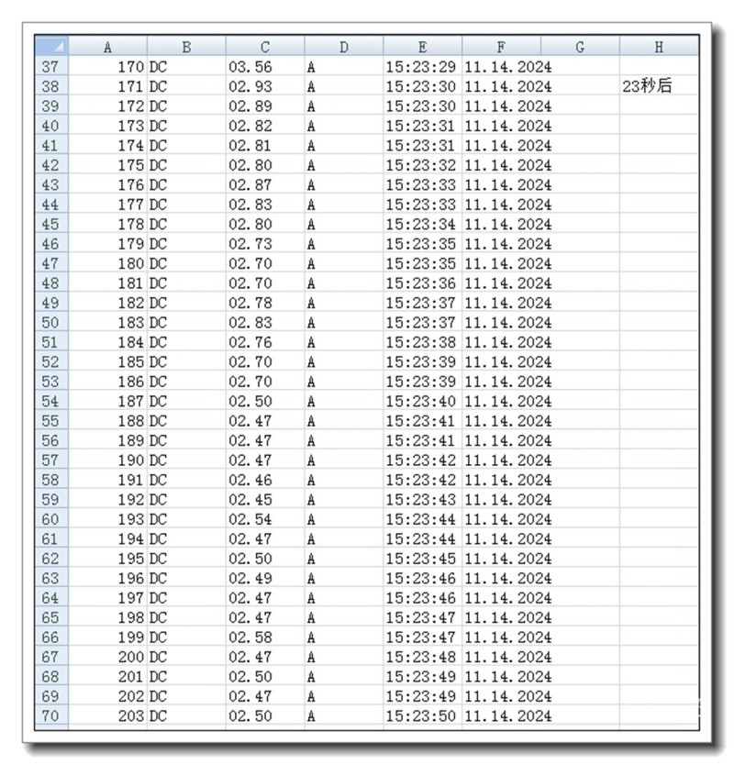Click the date cell in row 60
This screenshot has height=765, width=734.
tap(501, 519)
